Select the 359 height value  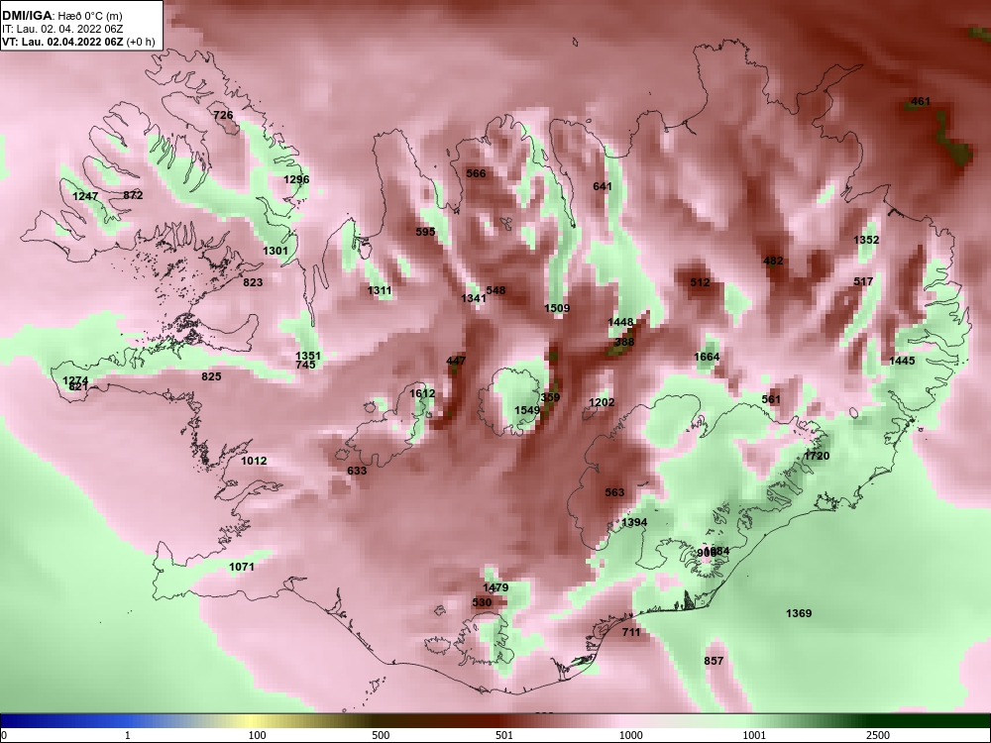click(550, 397)
